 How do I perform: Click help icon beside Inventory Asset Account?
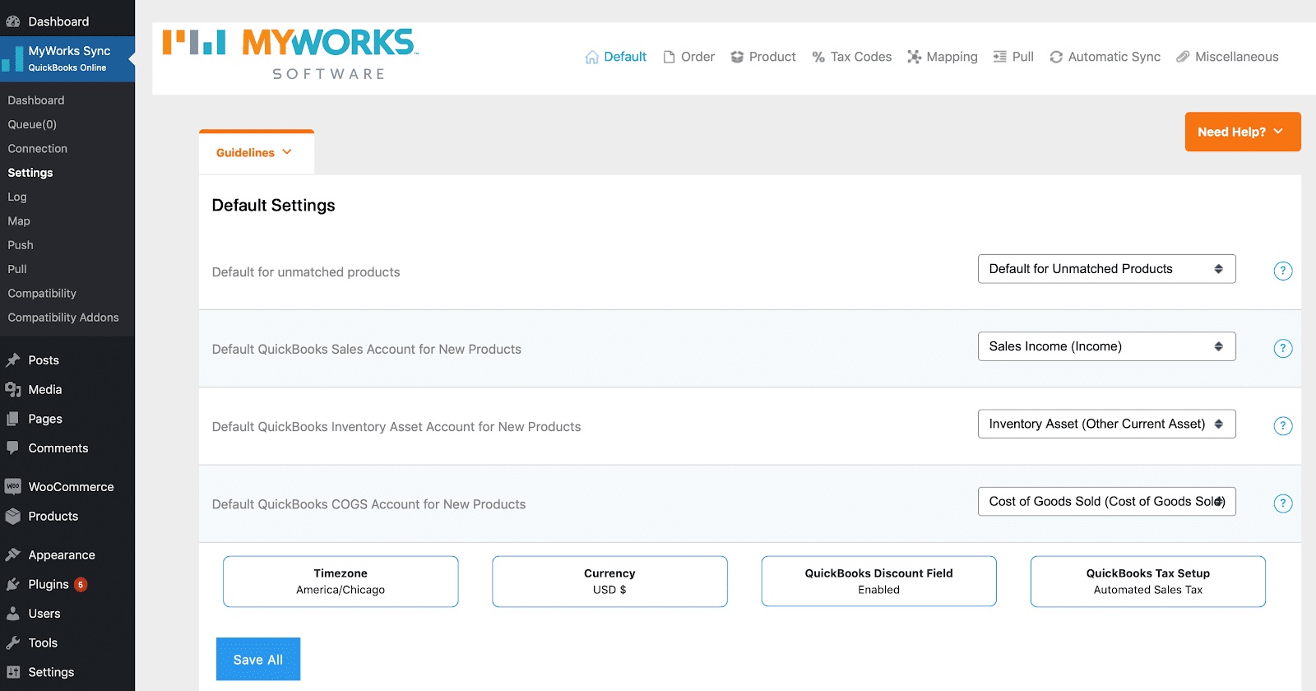[1282, 425]
